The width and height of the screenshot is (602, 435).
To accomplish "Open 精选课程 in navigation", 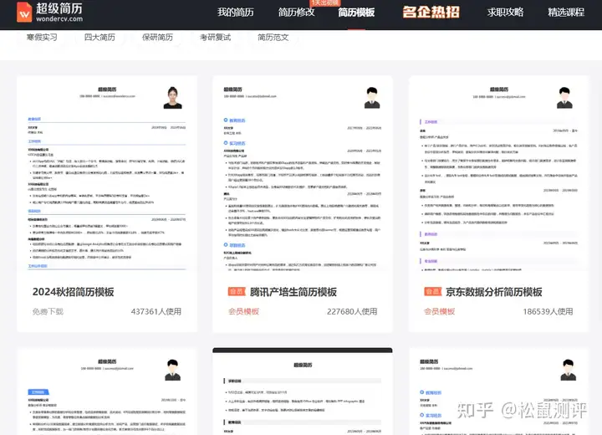I will click(566, 13).
